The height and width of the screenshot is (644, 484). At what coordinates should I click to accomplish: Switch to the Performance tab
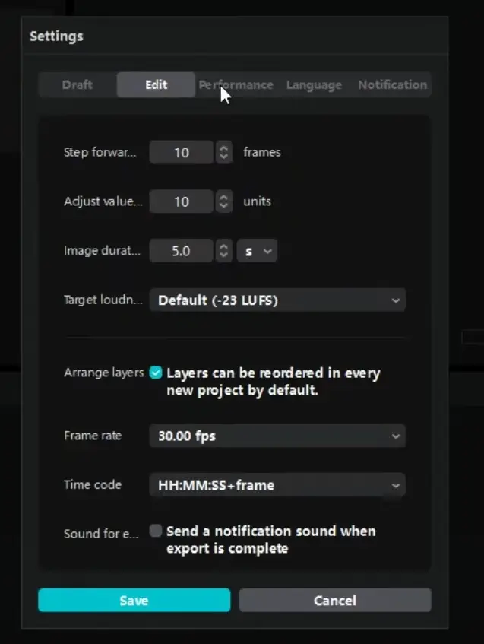click(236, 84)
